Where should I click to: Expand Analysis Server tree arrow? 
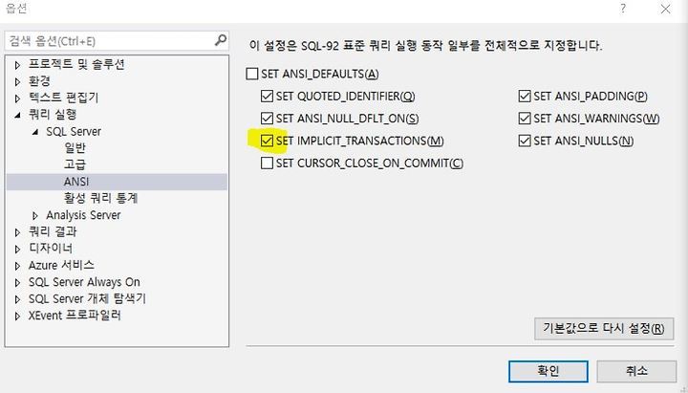click(x=35, y=215)
